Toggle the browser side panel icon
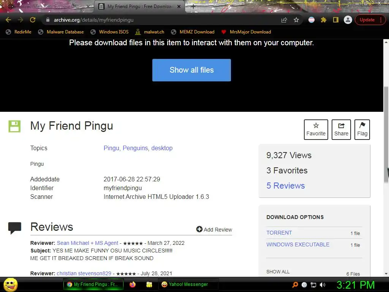Image resolution: width=389 pixels, height=292 pixels. (336, 20)
